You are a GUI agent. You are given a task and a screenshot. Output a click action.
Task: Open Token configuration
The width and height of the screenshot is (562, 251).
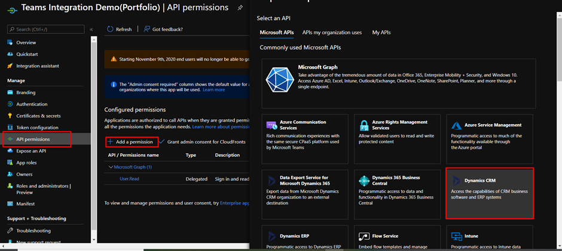point(37,128)
